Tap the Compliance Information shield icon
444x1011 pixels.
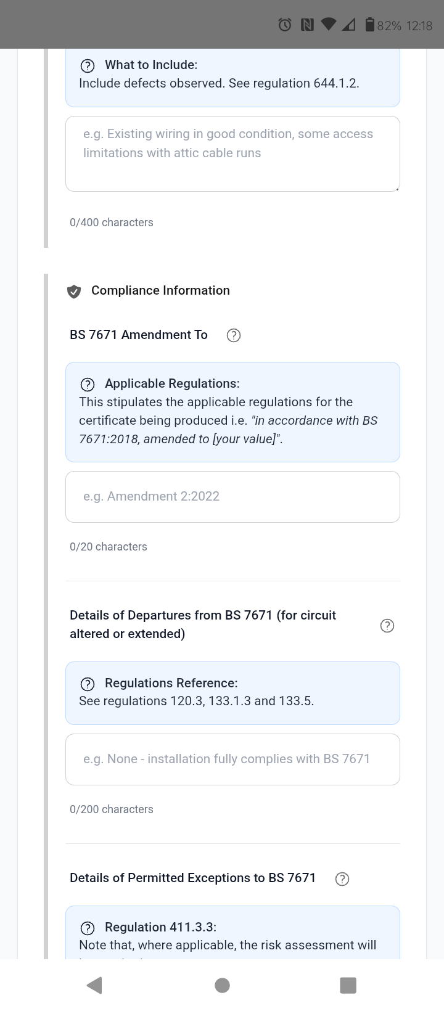pyautogui.click(x=74, y=292)
